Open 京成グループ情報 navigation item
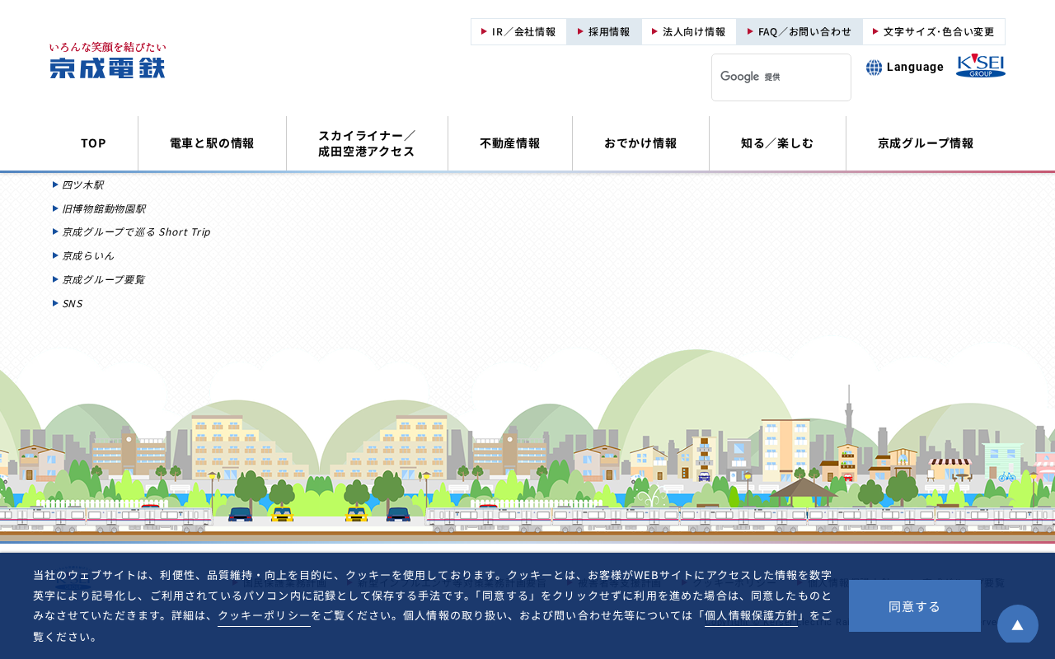The width and height of the screenshot is (1055, 659). [x=926, y=143]
